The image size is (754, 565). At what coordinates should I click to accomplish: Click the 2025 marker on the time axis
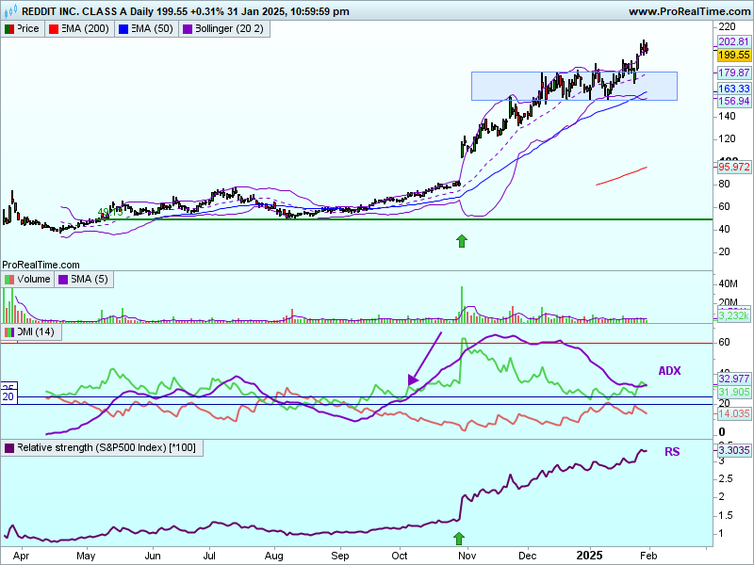coord(590,556)
